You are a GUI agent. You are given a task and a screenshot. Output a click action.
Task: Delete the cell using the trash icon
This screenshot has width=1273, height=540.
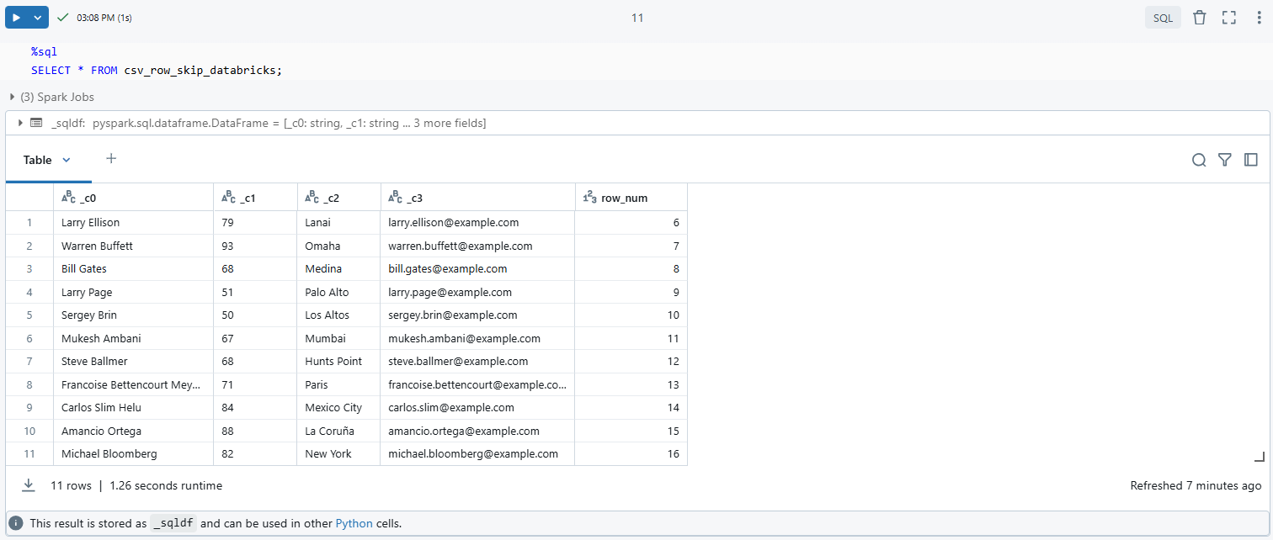coord(1200,17)
